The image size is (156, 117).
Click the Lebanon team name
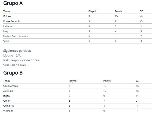(x=8, y=26)
